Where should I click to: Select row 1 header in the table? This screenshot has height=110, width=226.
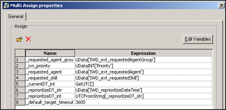[x=20, y=60]
